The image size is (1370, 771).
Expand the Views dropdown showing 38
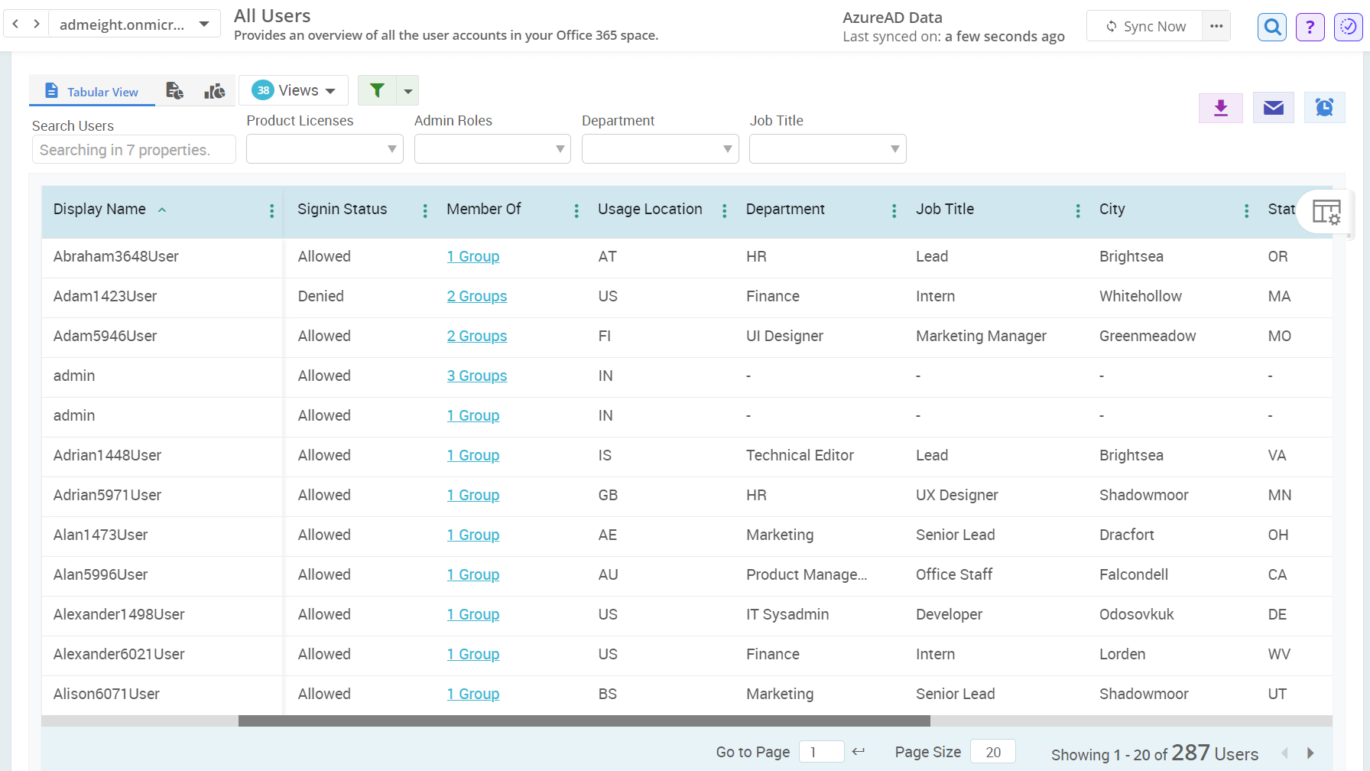[x=294, y=89]
